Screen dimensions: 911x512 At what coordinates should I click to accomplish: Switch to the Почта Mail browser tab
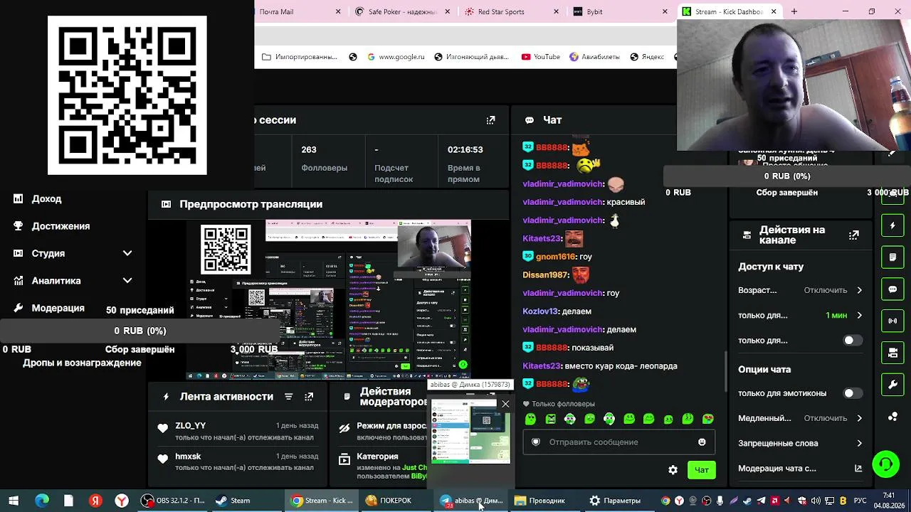point(300,11)
